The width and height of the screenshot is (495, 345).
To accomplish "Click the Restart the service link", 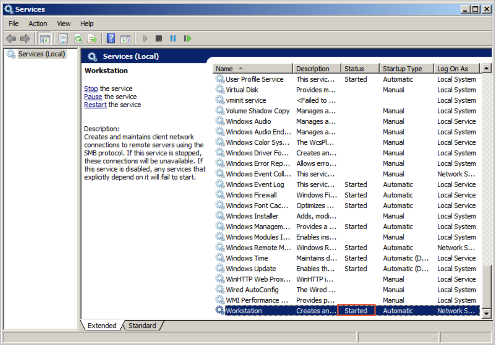I will pos(95,105).
